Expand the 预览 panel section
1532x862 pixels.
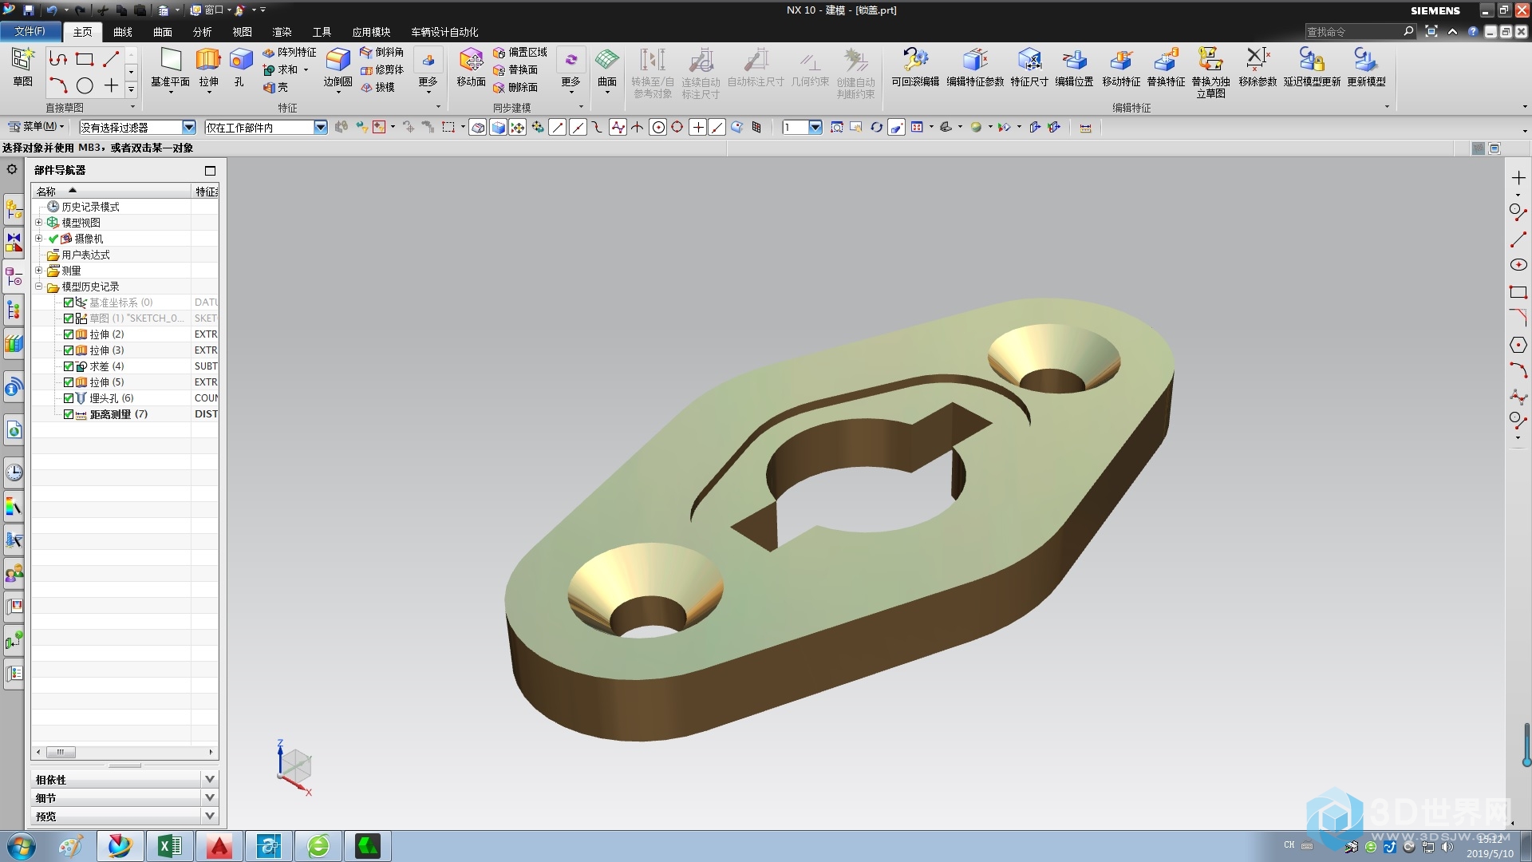pos(210,817)
